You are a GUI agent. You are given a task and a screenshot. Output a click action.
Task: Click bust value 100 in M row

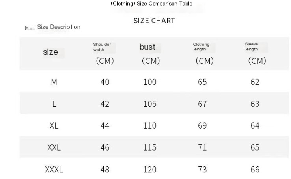[150, 82]
